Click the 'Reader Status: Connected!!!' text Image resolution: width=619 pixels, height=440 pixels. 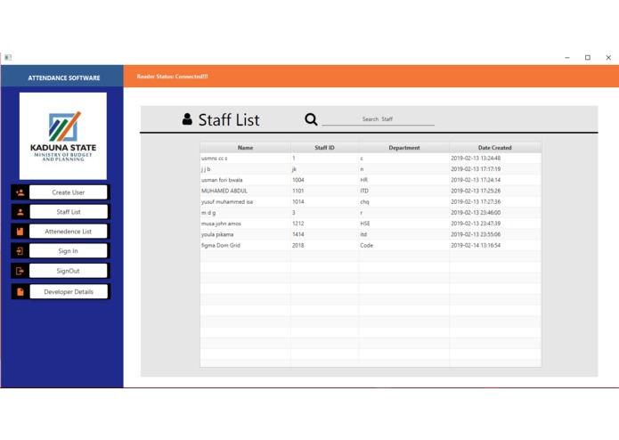pos(172,77)
